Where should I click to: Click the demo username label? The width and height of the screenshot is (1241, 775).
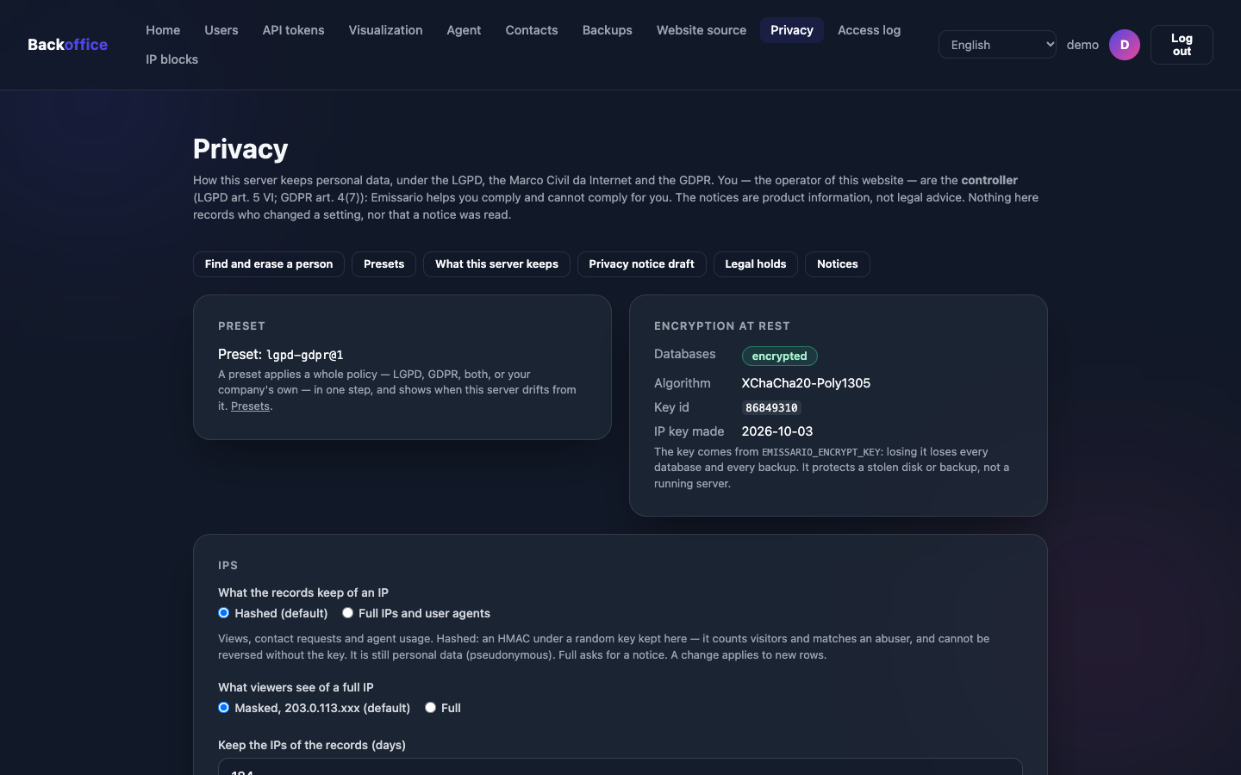(1082, 45)
